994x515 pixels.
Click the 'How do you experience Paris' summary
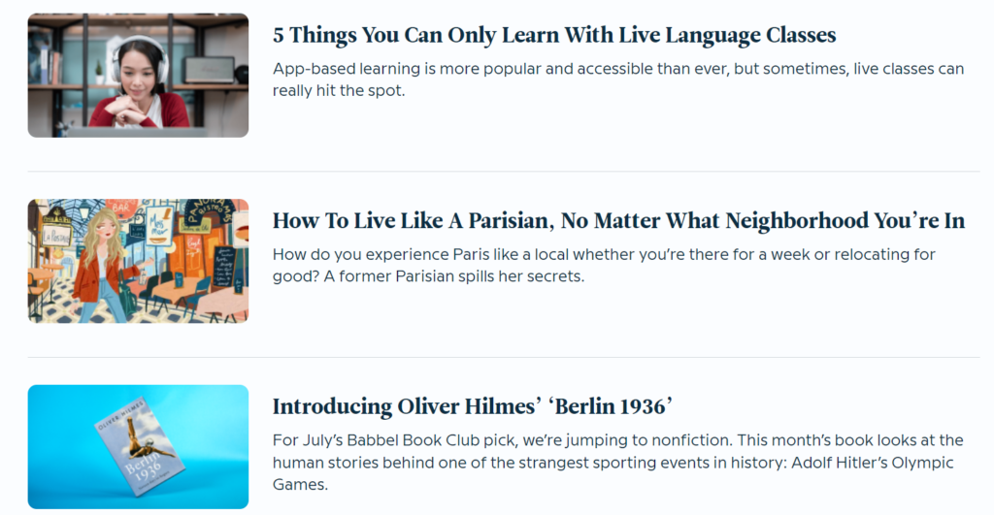[603, 254]
